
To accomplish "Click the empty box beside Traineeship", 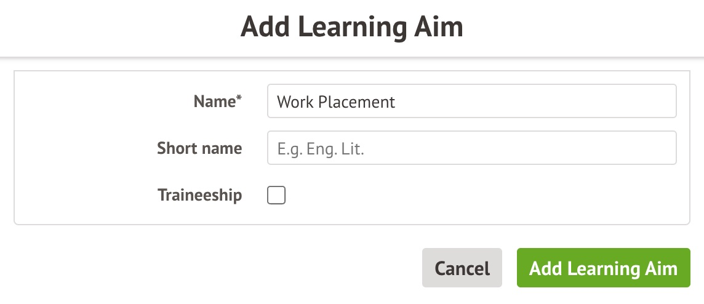I will coord(276,196).
